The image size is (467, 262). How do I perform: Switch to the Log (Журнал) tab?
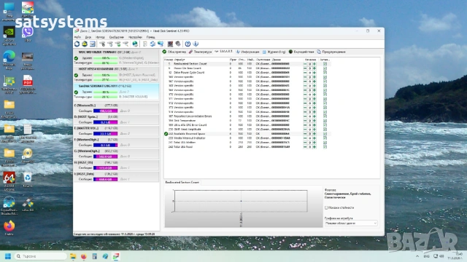tap(274, 52)
